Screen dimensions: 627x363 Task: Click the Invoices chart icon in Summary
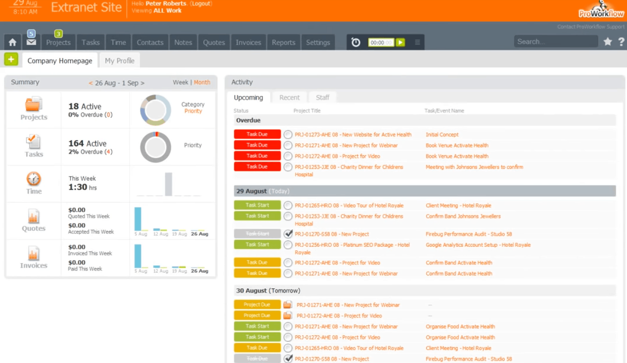[x=34, y=254]
